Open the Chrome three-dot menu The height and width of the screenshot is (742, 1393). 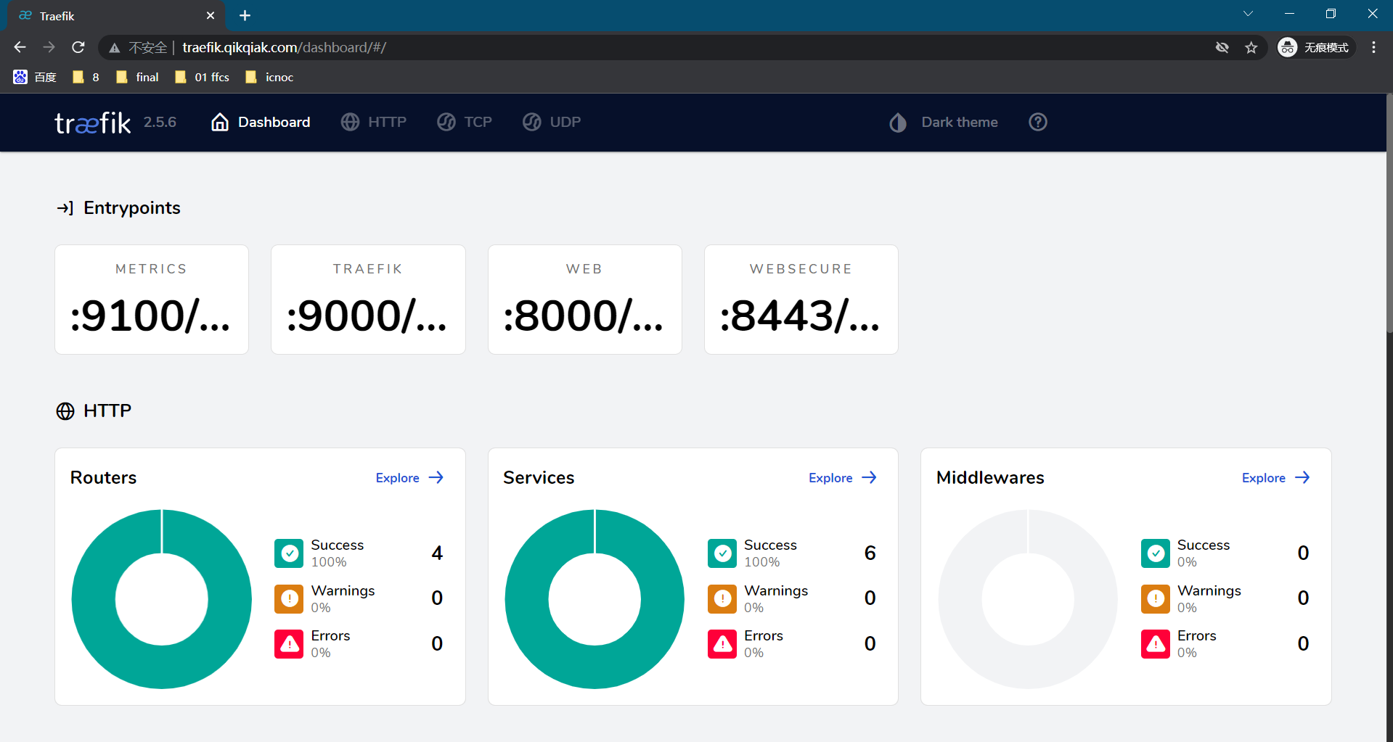(x=1373, y=47)
